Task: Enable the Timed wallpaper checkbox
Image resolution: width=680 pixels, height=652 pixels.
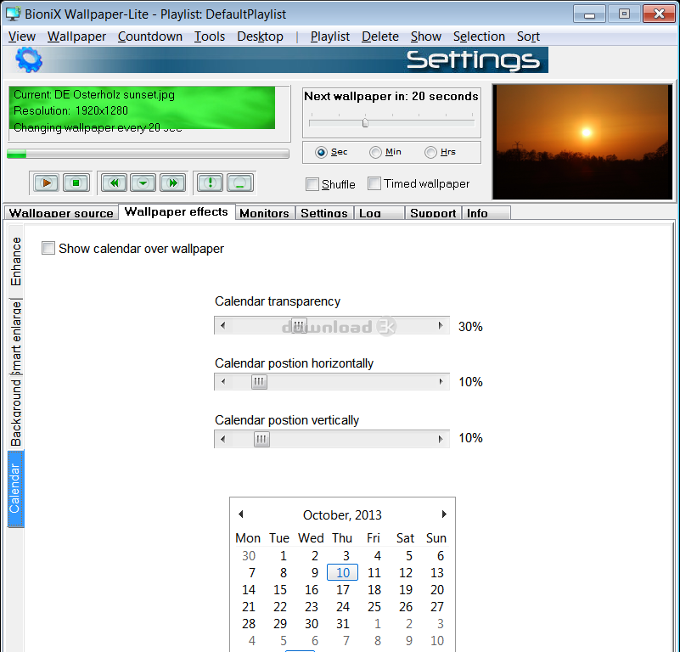Action: pyautogui.click(x=374, y=183)
